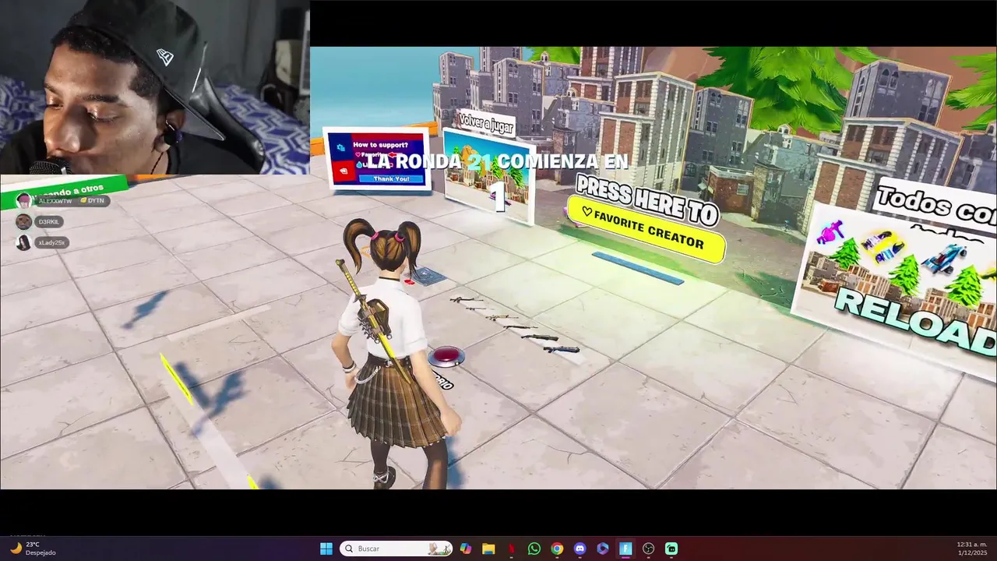Click the Buscar search box in taskbar

point(396,549)
